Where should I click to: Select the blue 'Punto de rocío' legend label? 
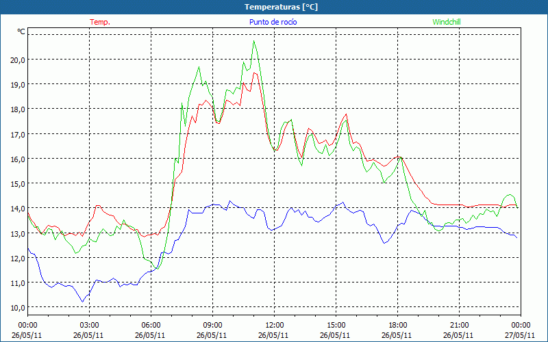pos(273,22)
